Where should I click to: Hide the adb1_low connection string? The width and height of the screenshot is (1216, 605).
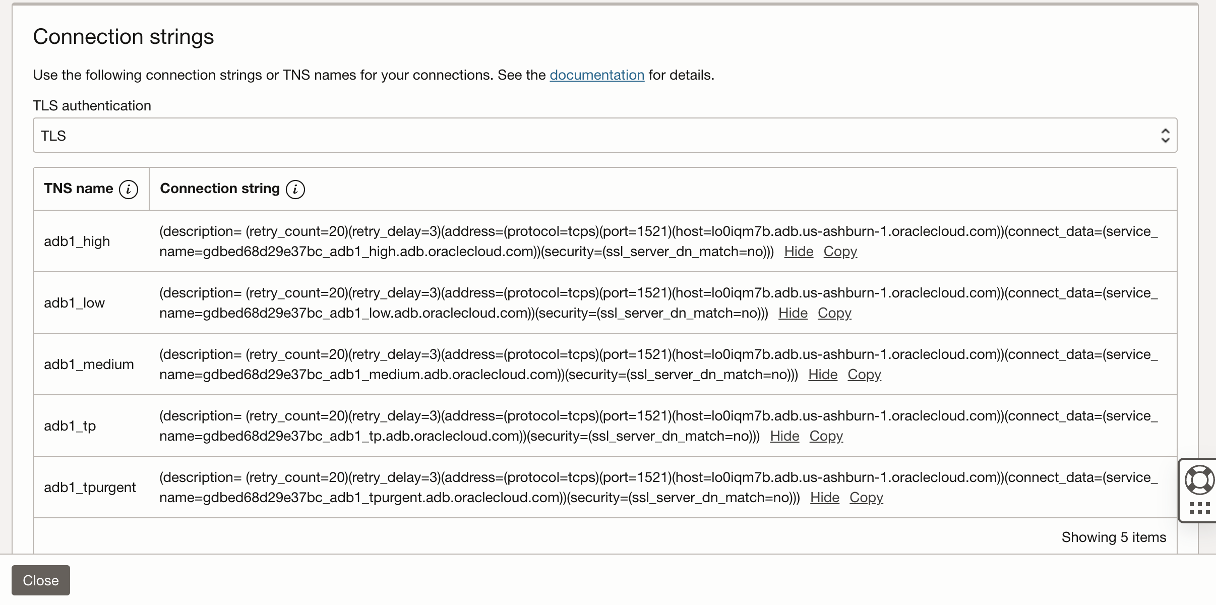coord(793,313)
